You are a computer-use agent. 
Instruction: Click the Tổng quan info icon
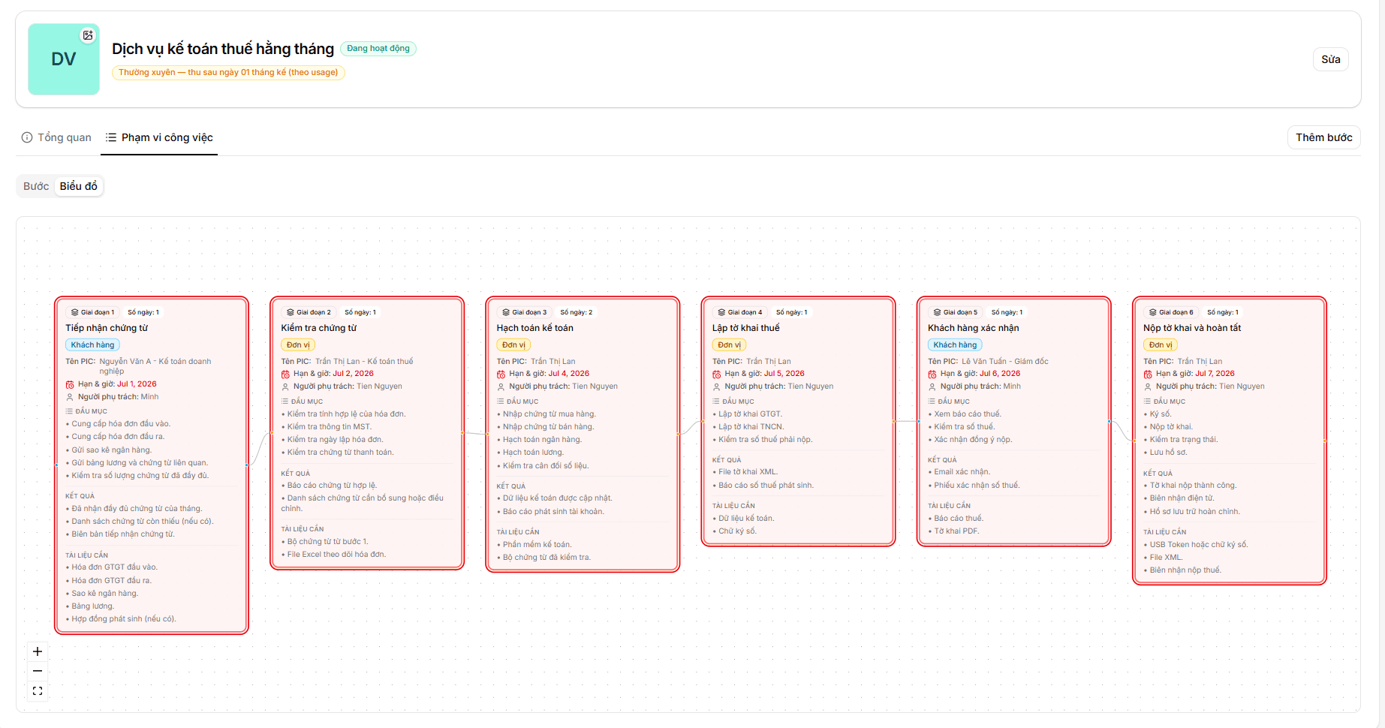click(27, 137)
